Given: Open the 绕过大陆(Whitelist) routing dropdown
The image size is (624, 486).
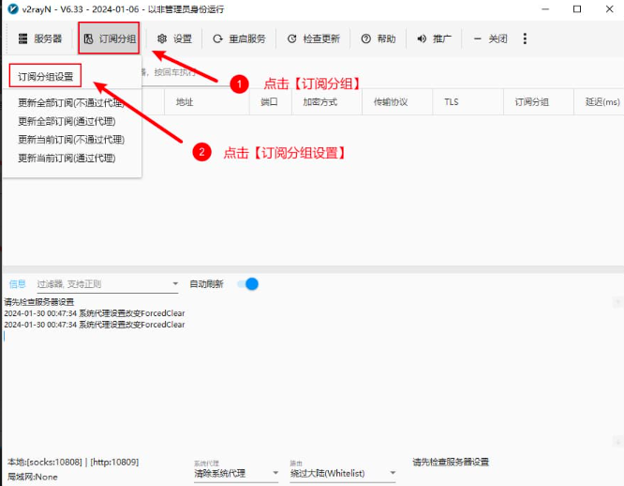Looking at the screenshot, I should [x=343, y=473].
